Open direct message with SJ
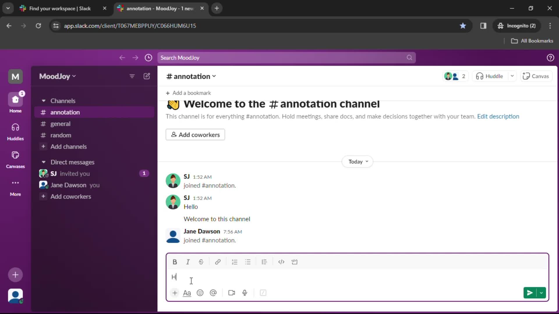The image size is (559, 314). click(94, 174)
